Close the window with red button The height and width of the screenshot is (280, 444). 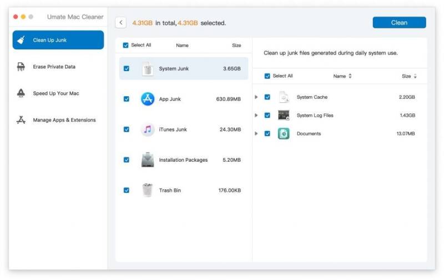coord(16,17)
